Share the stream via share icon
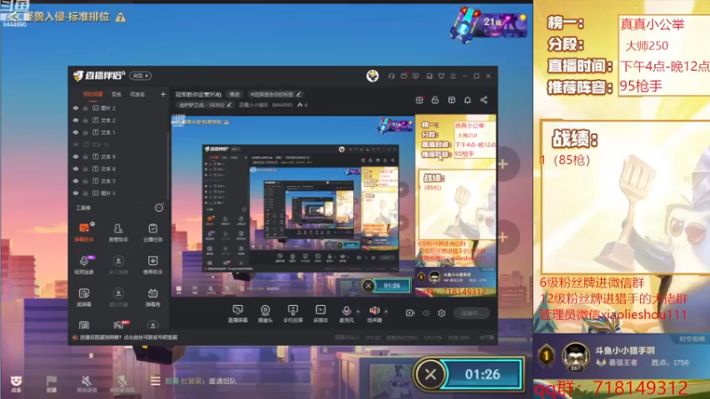The image size is (710, 399). tap(484, 100)
